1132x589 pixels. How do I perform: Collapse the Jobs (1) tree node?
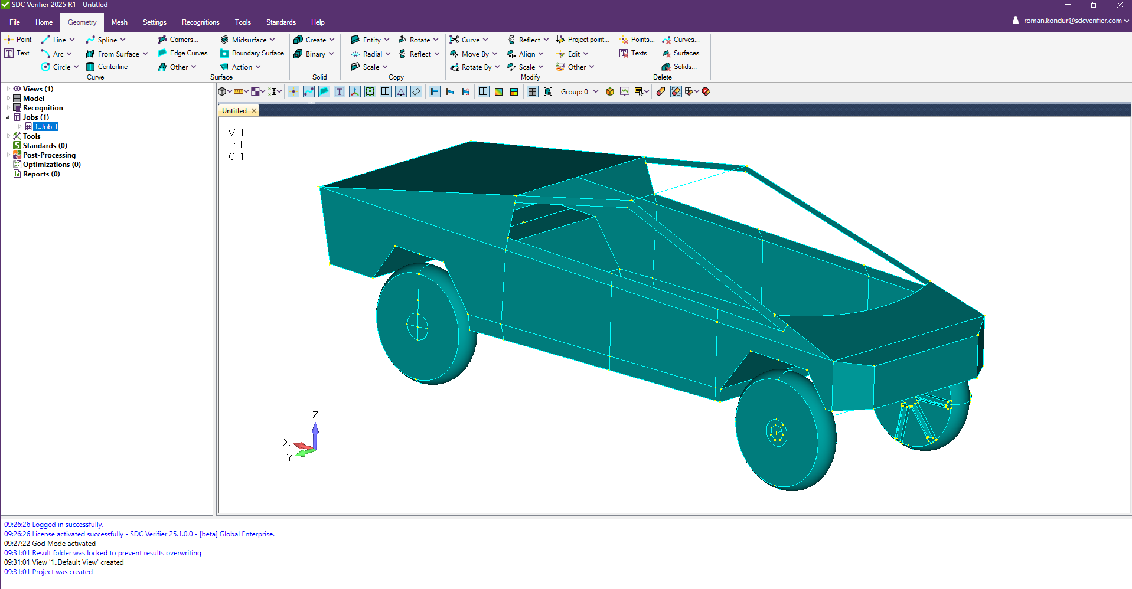pos(8,117)
